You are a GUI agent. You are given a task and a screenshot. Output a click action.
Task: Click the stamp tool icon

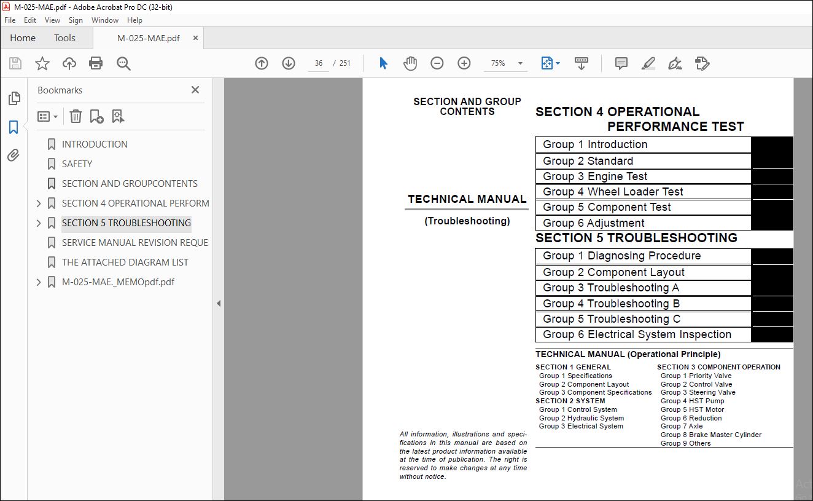click(702, 63)
